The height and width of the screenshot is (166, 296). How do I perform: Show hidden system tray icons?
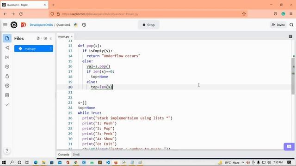[243, 162]
